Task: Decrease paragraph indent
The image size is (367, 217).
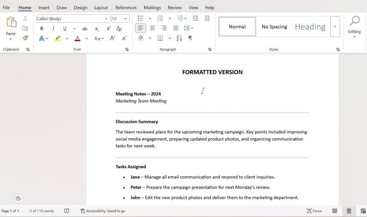Action: (195, 18)
